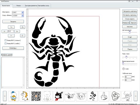Raise the axis with Z+ button
The height and width of the screenshot is (105, 140).
click(x=22, y=27)
